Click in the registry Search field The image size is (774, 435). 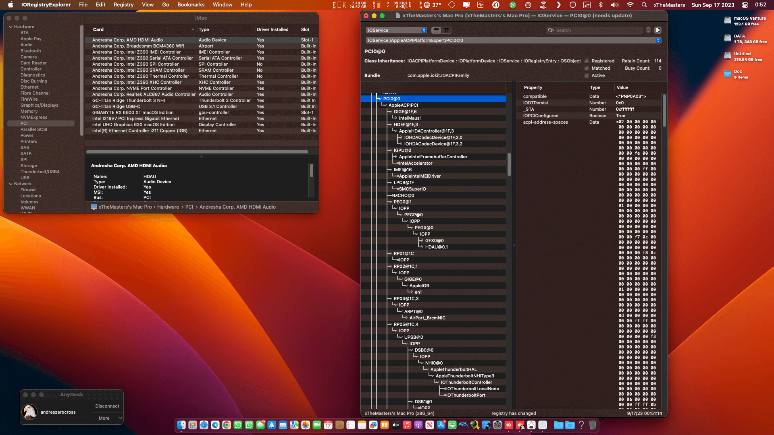pos(599,30)
